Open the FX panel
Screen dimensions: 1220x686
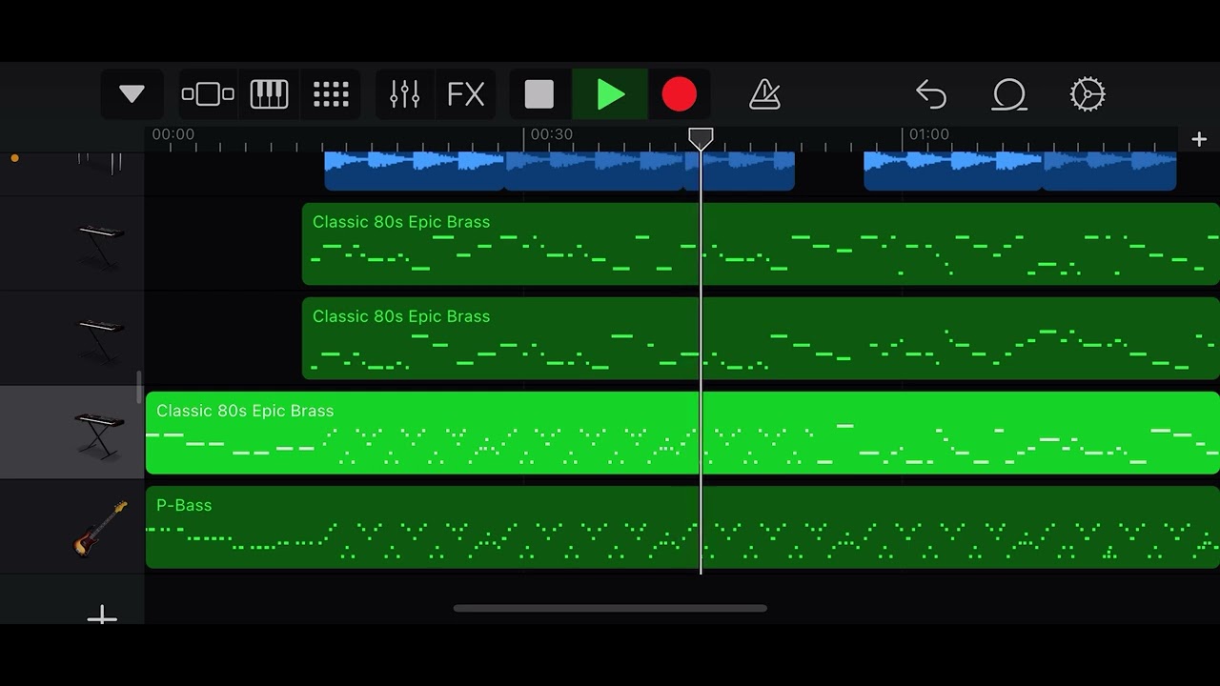click(x=466, y=94)
